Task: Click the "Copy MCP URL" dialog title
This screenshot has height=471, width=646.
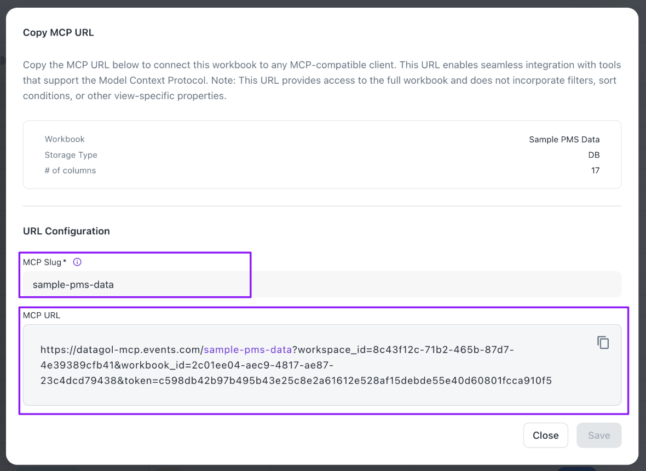Action: (59, 33)
